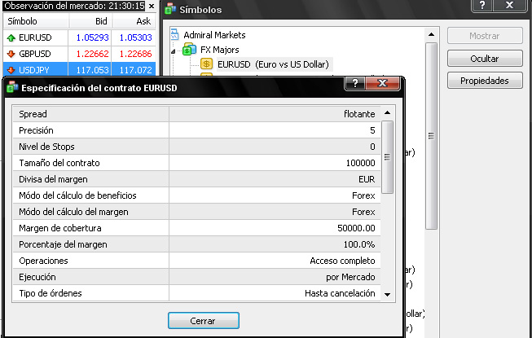This screenshot has height=338, width=532.
Task: Collapse the FX Majors tree group
Action: click(174, 50)
